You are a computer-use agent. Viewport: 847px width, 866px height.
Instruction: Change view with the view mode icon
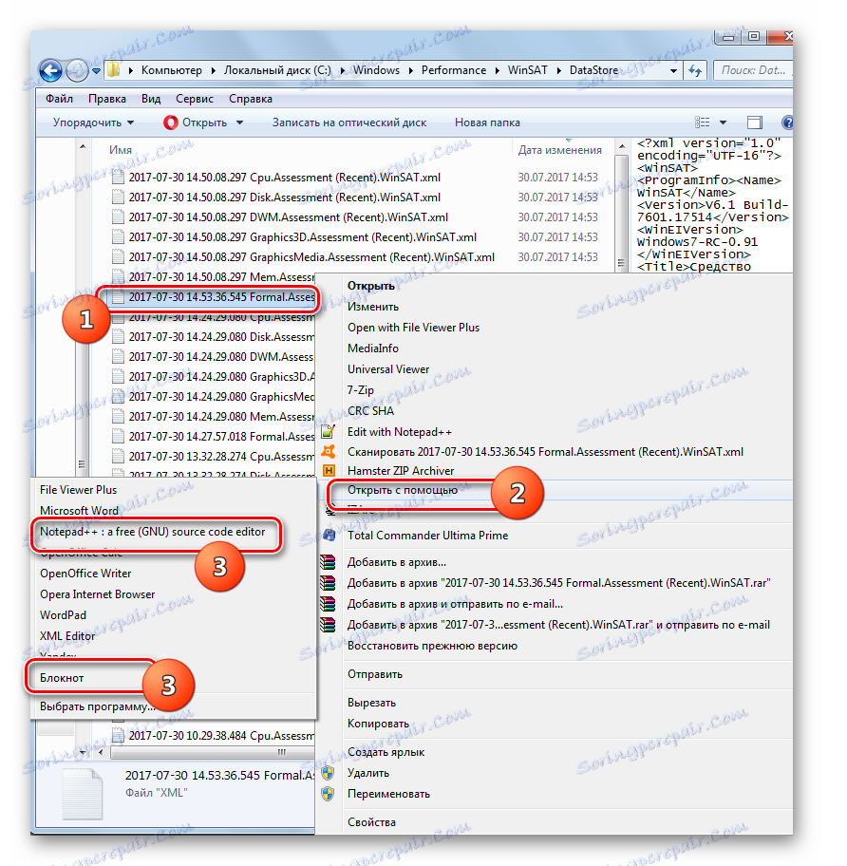click(x=703, y=122)
